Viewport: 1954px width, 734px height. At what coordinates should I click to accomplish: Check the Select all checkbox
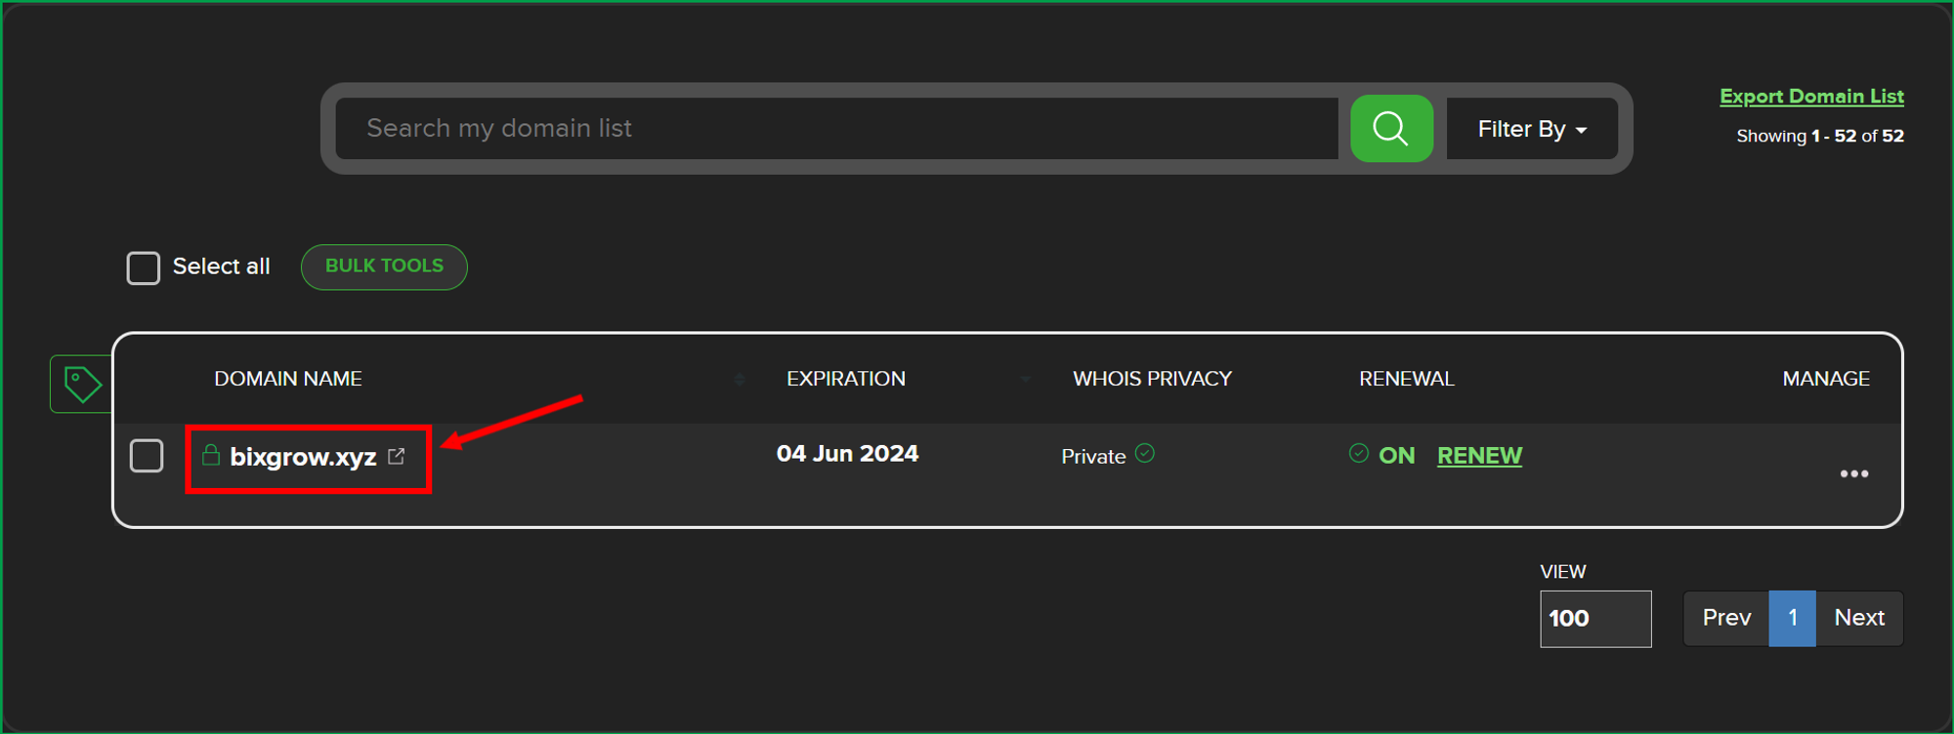click(x=144, y=267)
